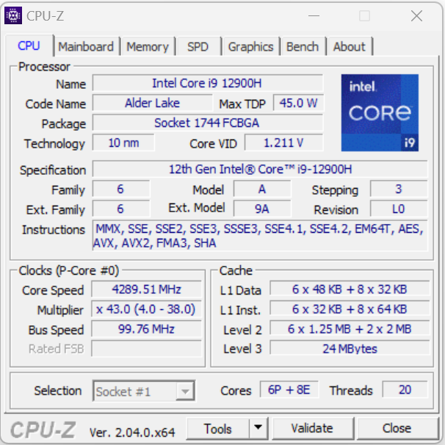Click the Ext. Family value field
This screenshot has width=445, height=445.
(x=121, y=209)
